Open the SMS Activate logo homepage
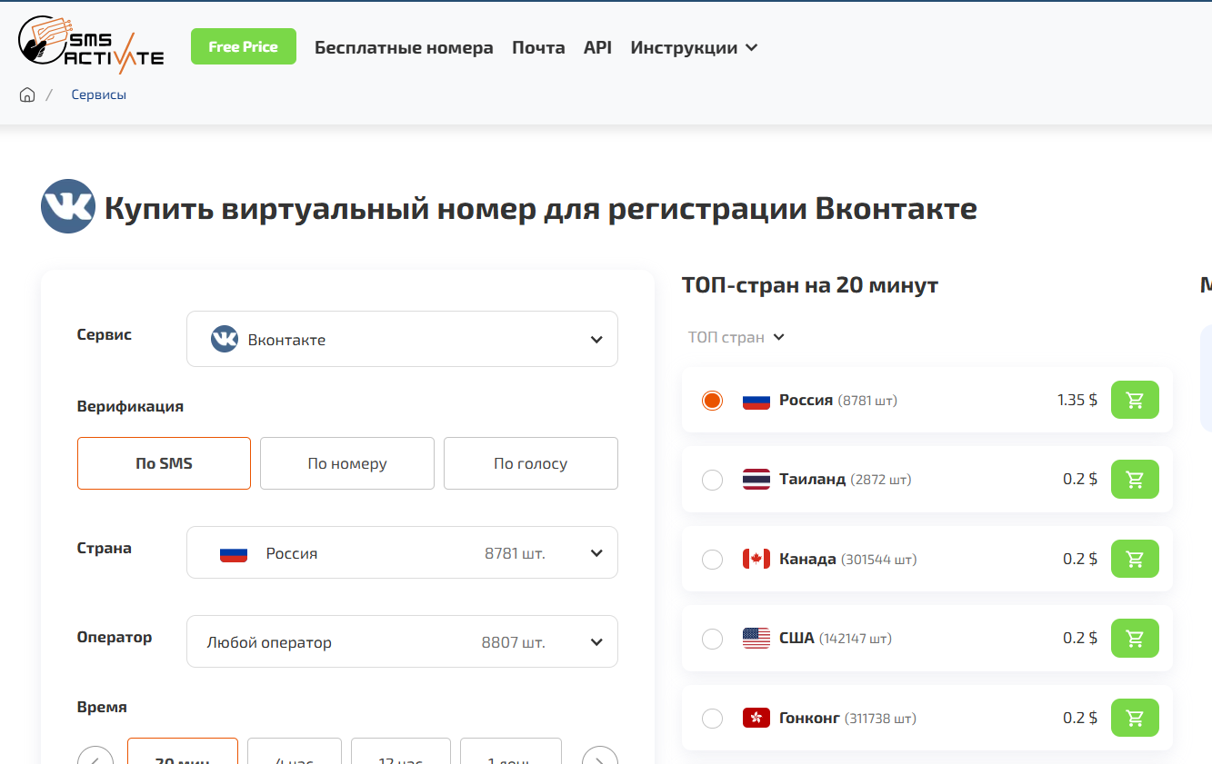1212x764 pixels. (91, 45)
